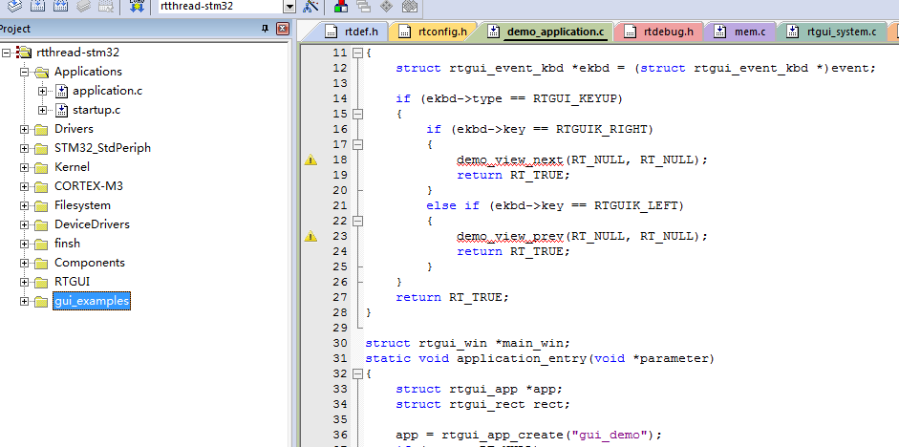Collapse code fold marker at line 11
This screenshot has width=899, height=447.
click(357, 53)
